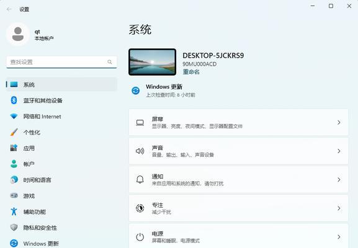Screen dimensions: 358x248
Task: Open 隐私和安全性 settings
Action: pos(61,228)
